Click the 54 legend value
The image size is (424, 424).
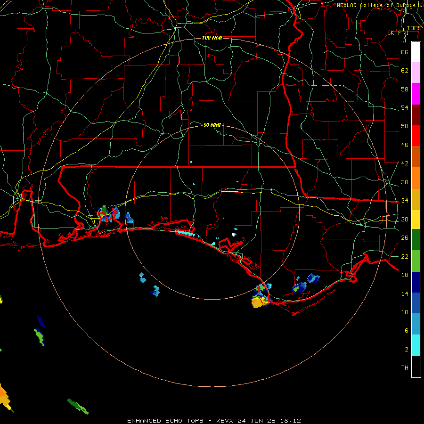pyautogui.click(x=405, y=107)
